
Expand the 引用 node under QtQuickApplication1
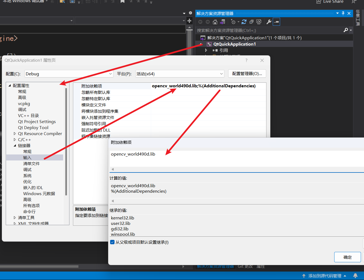click(206, 50)
